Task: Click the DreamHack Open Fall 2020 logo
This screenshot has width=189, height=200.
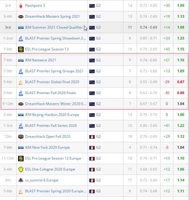Action: point(21,137)
